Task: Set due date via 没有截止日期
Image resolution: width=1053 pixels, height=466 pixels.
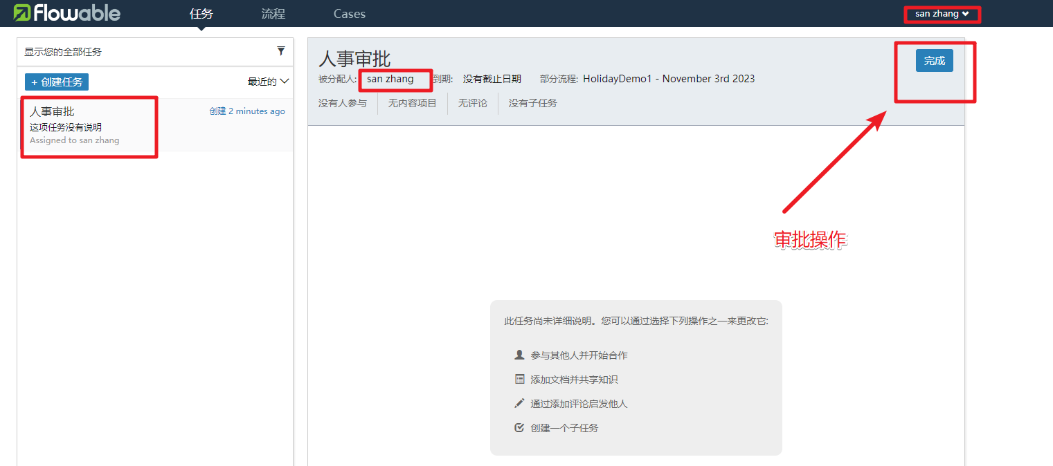Action: 492,79
